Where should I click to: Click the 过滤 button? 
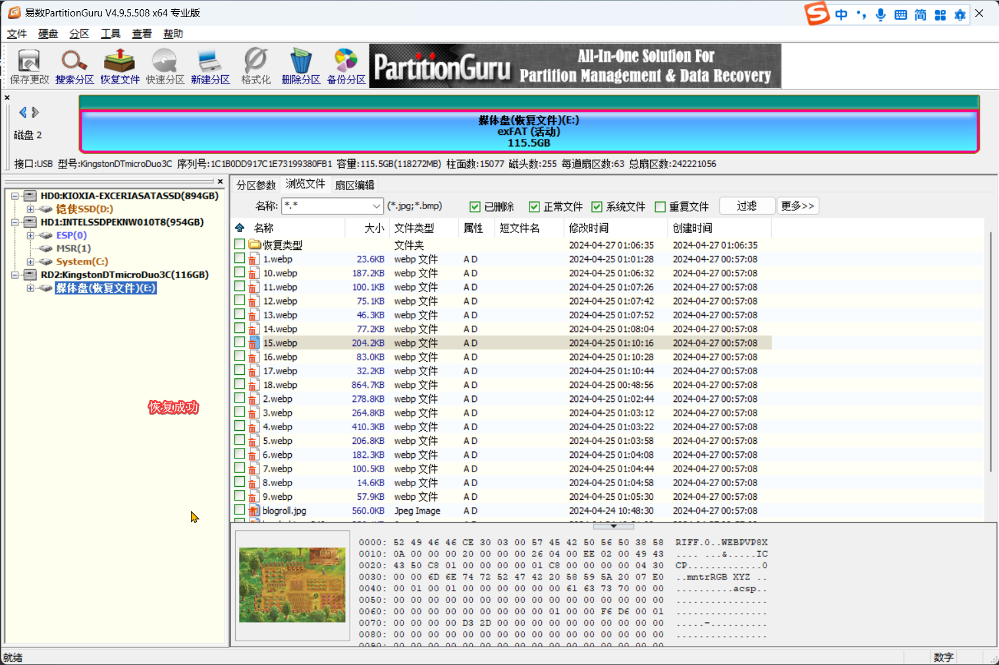point(747,206)
